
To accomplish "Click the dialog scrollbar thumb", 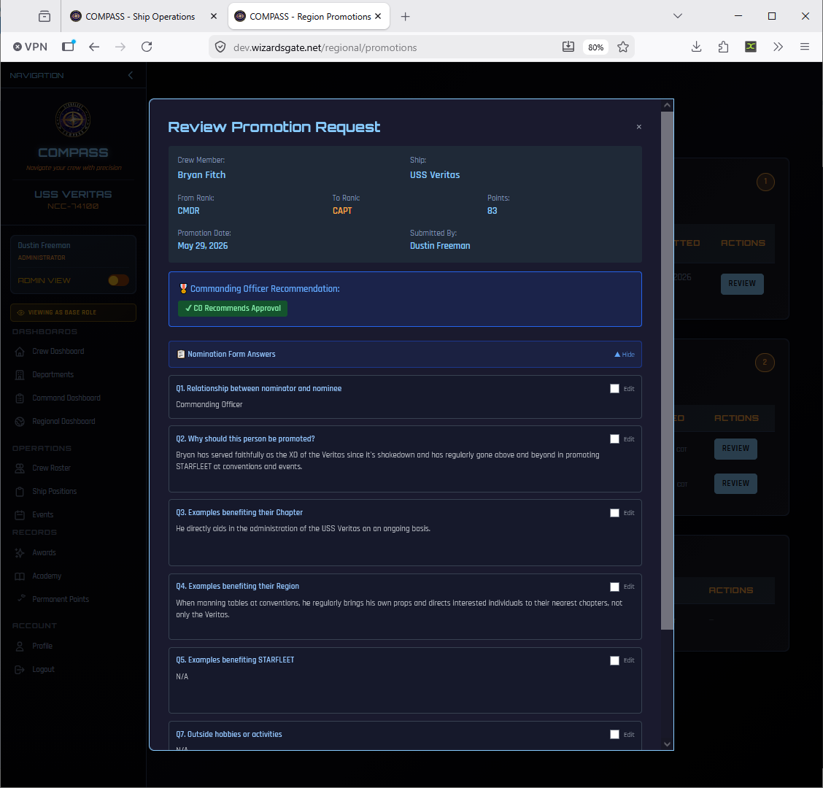I will point(667,370).
